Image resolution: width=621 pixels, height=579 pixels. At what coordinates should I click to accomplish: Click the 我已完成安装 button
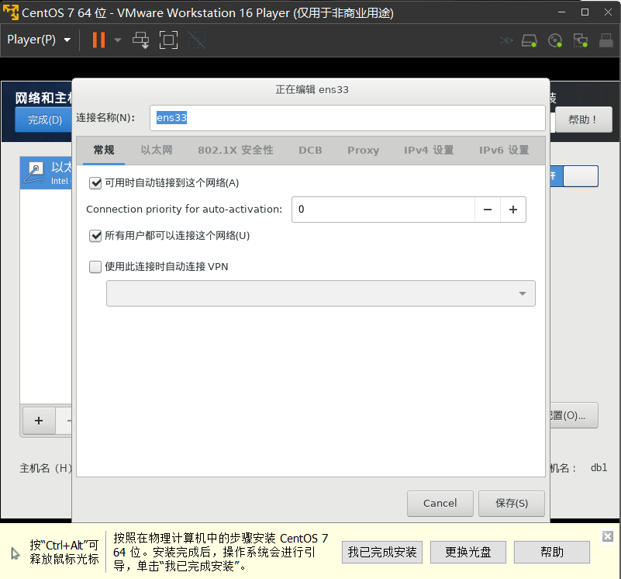coord(381,552)
